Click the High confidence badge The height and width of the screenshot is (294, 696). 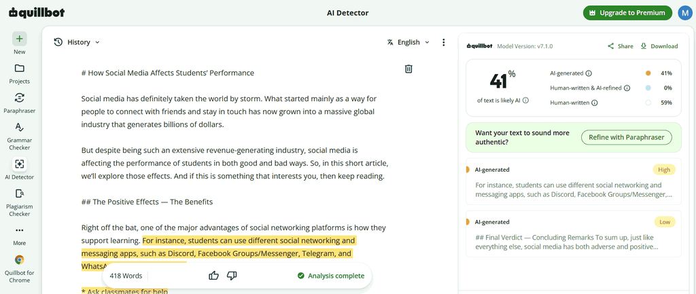tap(664, 169)
